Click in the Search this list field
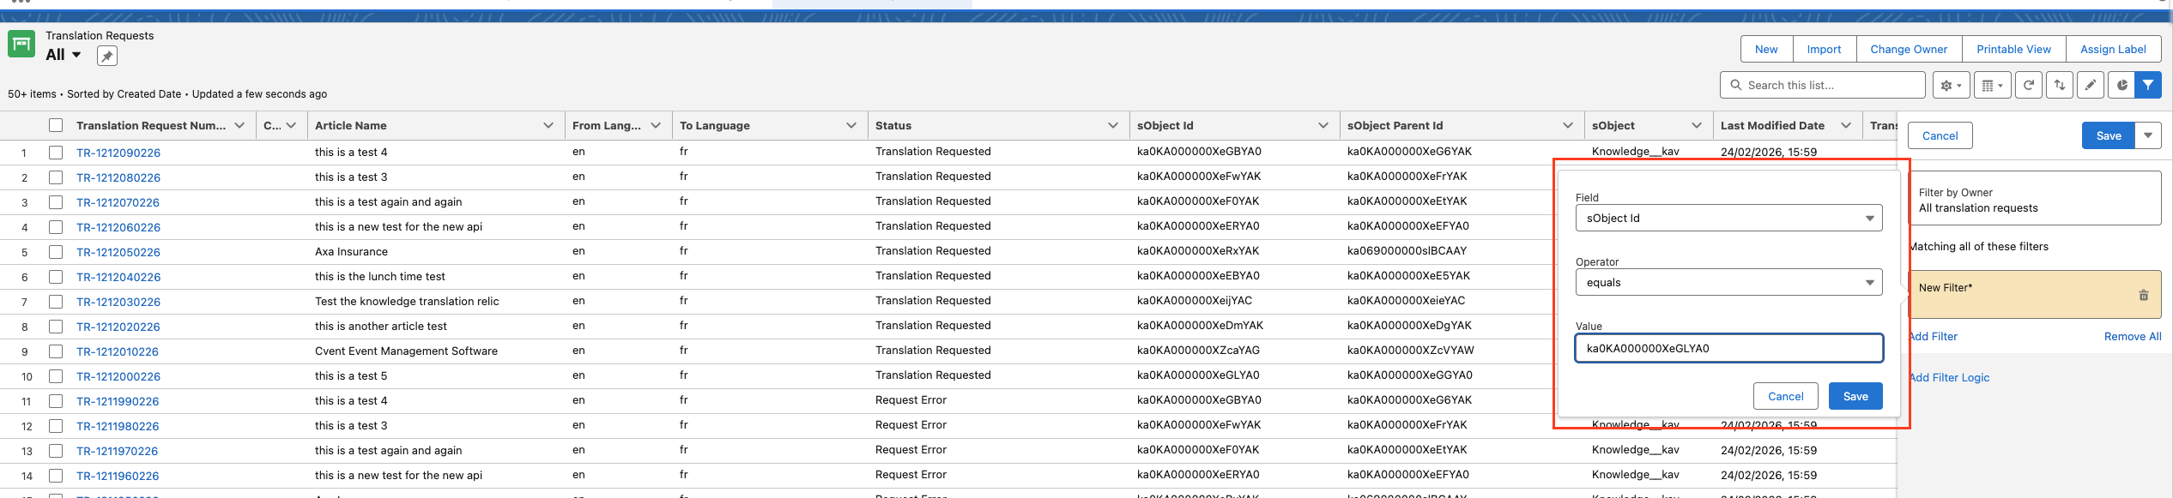Image resolution: width=2173 pixels, height=498 pixels. [x=1822, y=85]
